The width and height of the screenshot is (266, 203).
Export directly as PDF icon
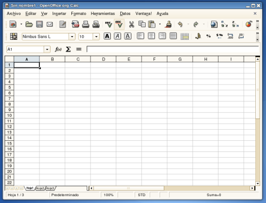(75, 24)
